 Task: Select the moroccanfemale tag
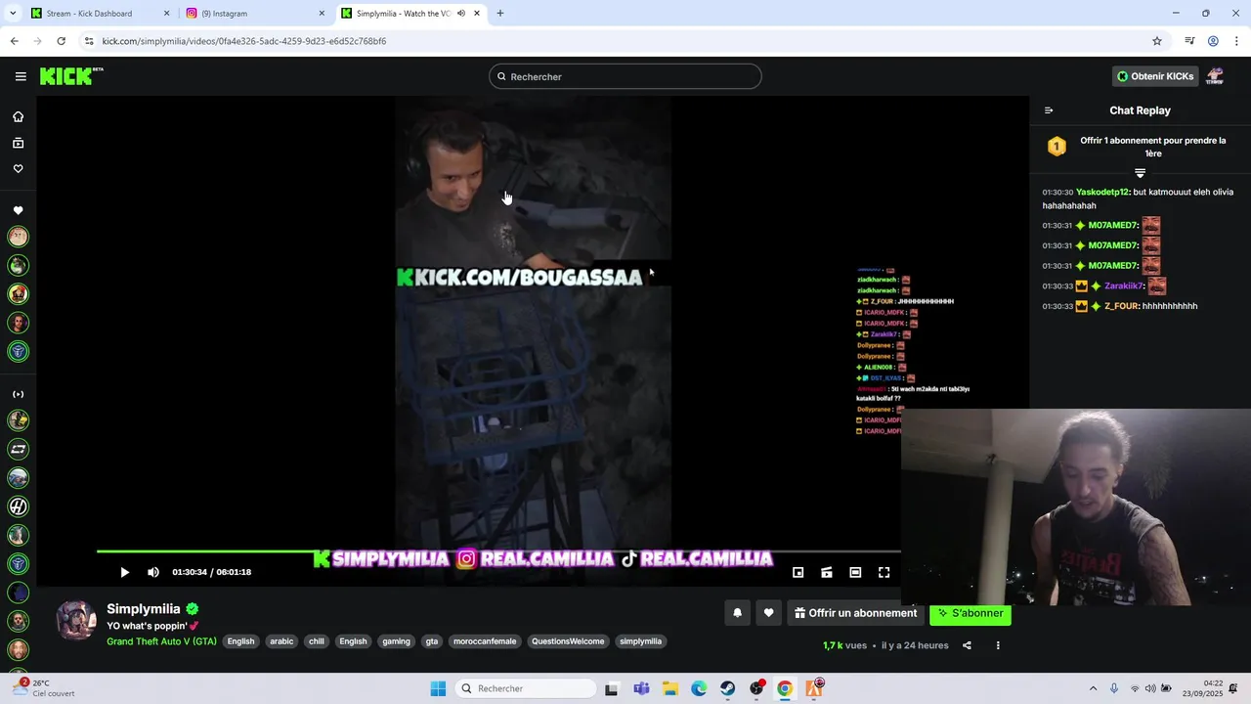(485, 641)
